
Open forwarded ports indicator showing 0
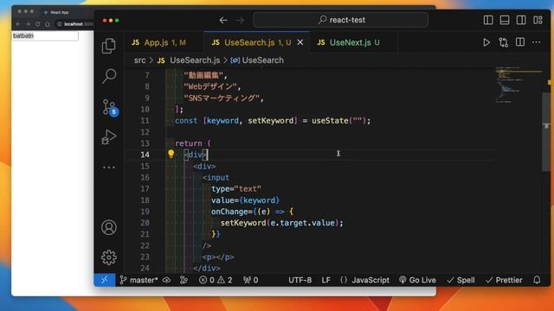[250, 280]
